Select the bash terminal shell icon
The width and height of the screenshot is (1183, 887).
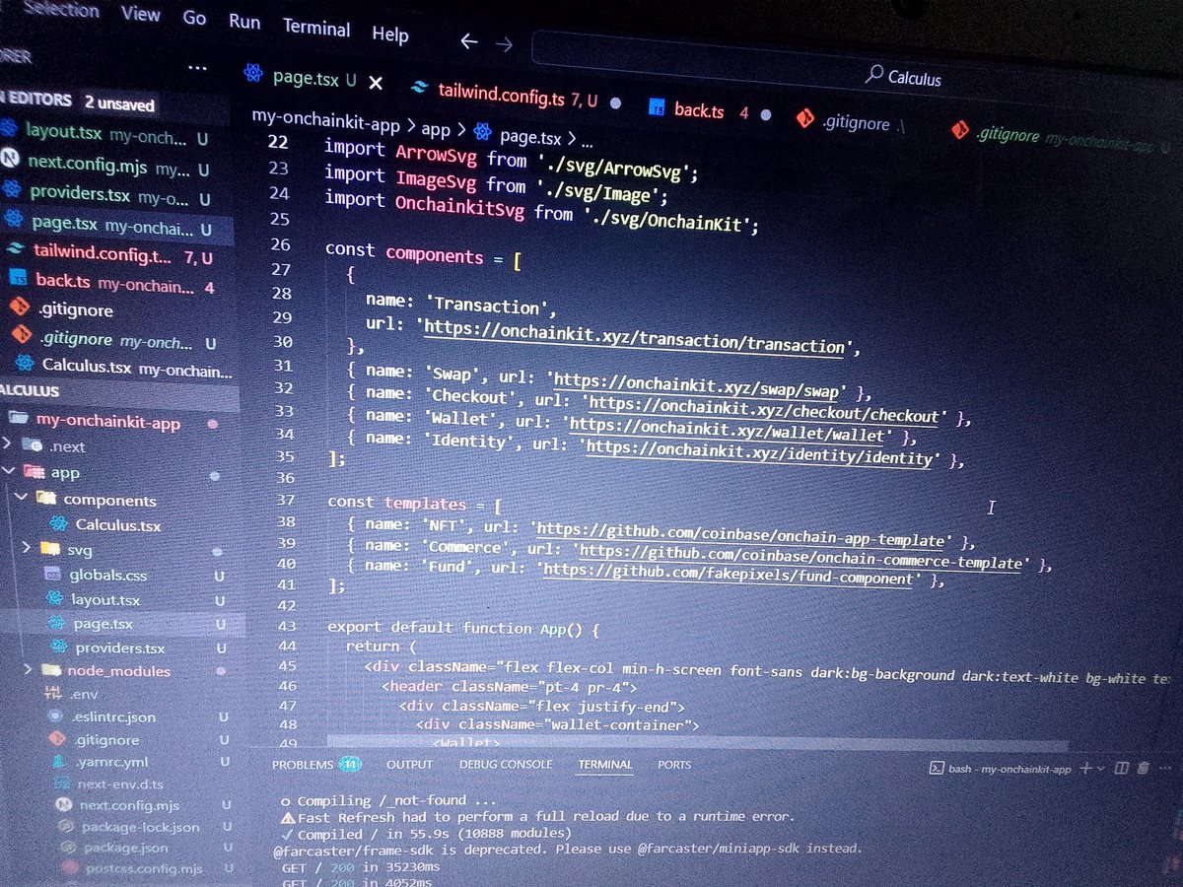pyautogui.click(x=936, y=770)
